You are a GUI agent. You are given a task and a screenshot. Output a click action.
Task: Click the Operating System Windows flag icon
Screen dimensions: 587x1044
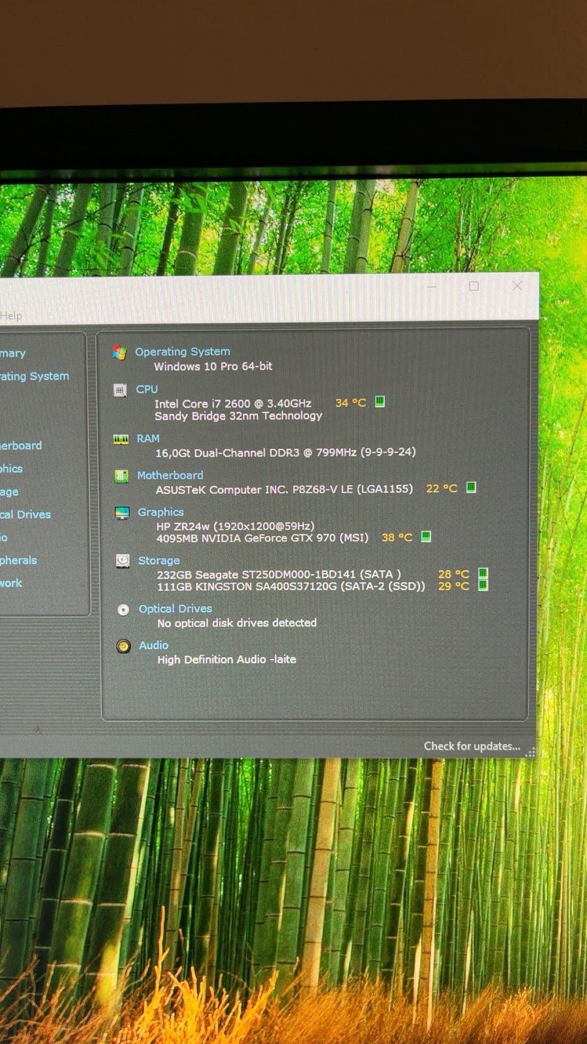click(x=119, y=352)
